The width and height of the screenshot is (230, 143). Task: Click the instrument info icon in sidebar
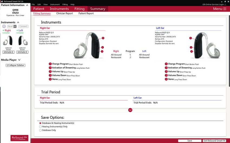(x=4, y=26)
